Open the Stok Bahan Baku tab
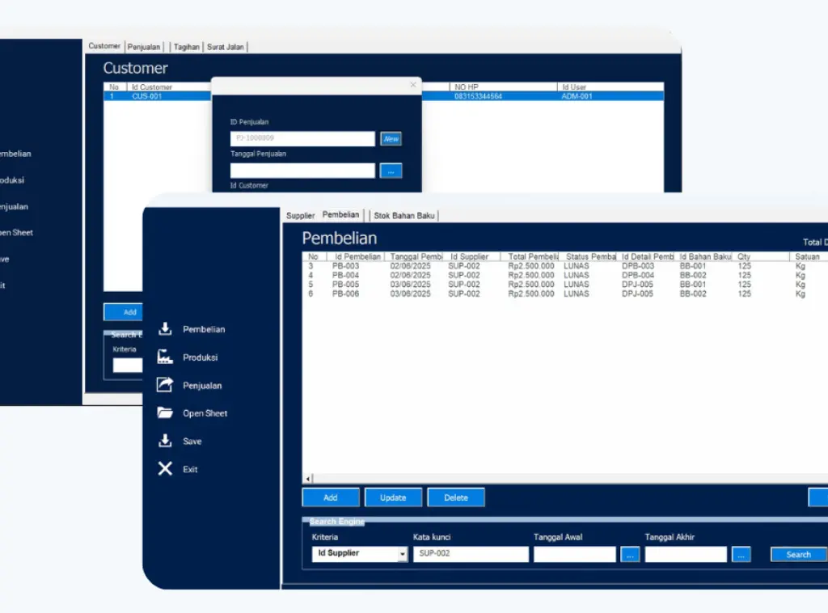828x613 pixels. pos(404,216)
